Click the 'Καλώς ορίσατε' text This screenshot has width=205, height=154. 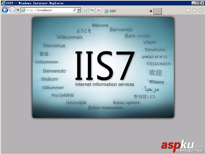pyautogui.click(x=127, y=103)
